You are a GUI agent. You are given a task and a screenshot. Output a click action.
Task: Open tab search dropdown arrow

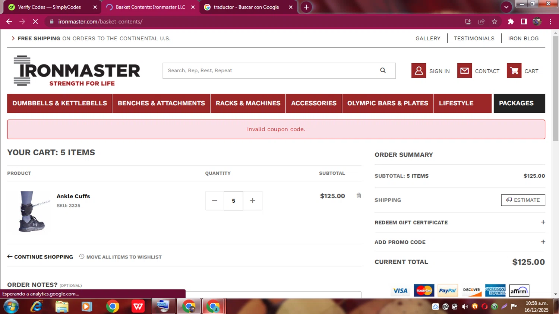click(506, 7)
